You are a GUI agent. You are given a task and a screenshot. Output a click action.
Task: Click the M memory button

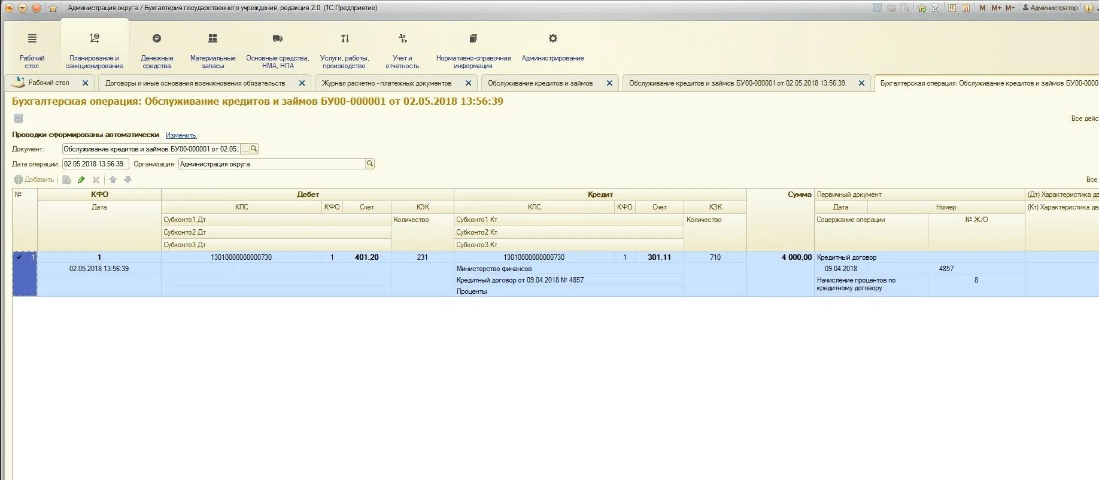pos(982,8)
